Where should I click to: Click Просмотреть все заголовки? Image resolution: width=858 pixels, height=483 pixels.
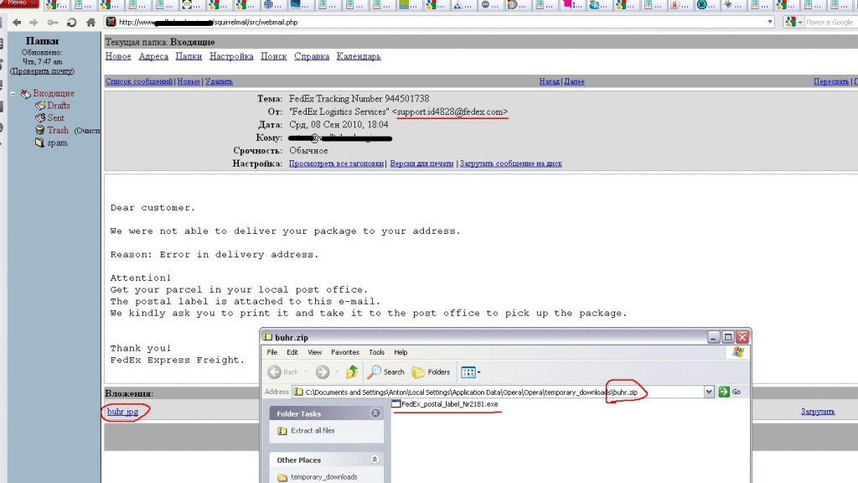pos(336,164)
